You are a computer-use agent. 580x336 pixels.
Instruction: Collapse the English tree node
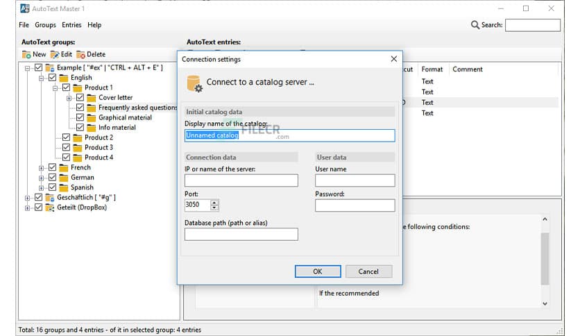click(42, 78)
